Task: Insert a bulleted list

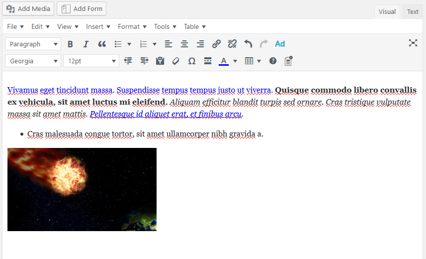Action: (118, 44)
